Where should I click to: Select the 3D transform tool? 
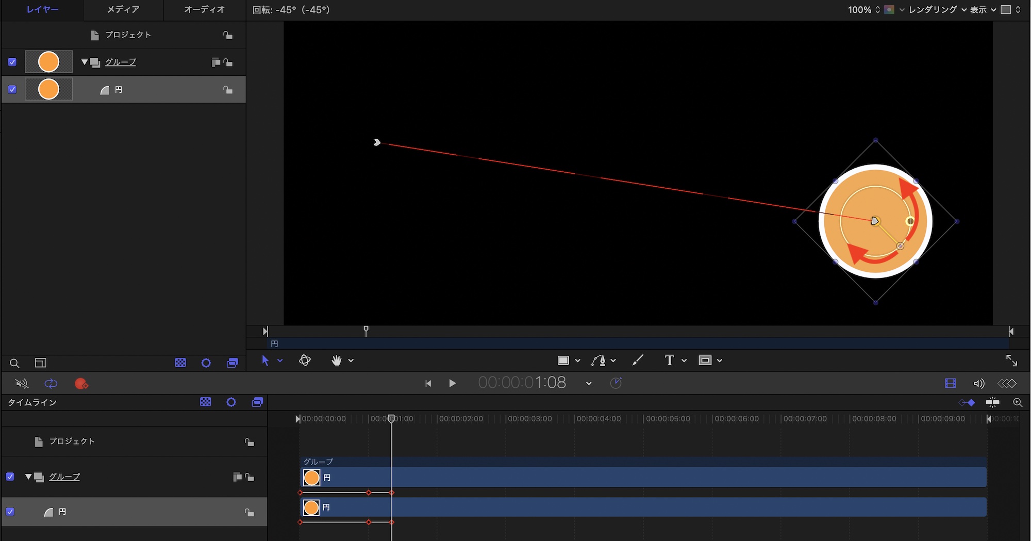point(305,360)
